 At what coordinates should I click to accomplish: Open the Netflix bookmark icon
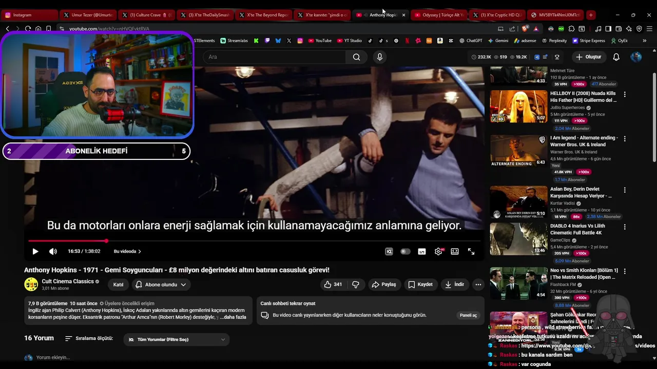pos(407,40)
